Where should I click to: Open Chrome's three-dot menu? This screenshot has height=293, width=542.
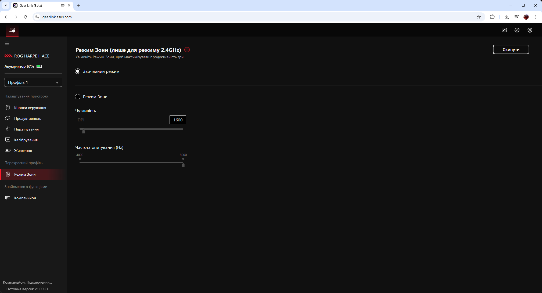(x=536, y=17)
